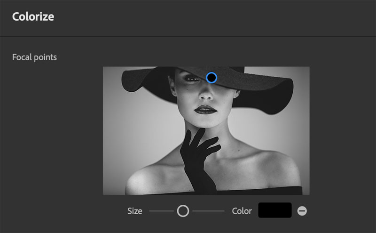
Task: Remove the focal point with the minus icon
Action: (302, 211)
